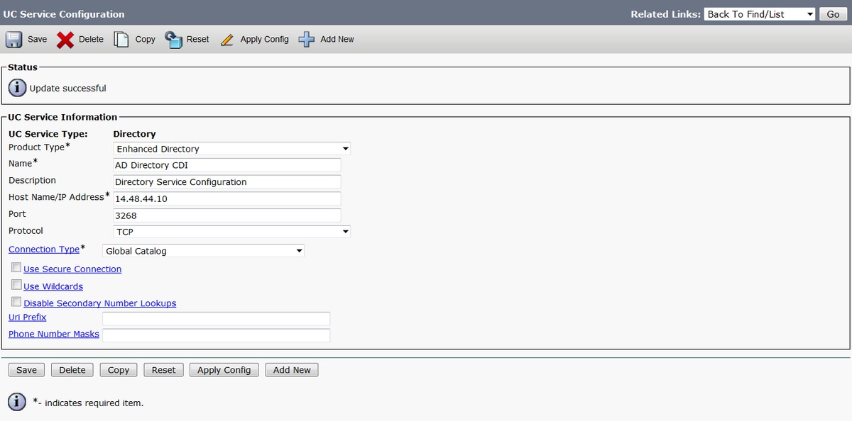Click the Save floppy disk icon

click(x=14, y=39)
